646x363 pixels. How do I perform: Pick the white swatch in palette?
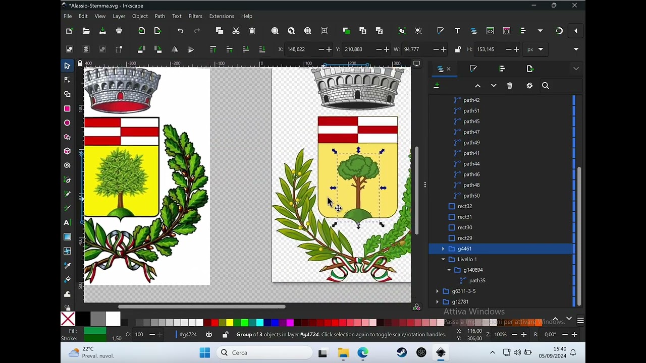pos(113,319)
